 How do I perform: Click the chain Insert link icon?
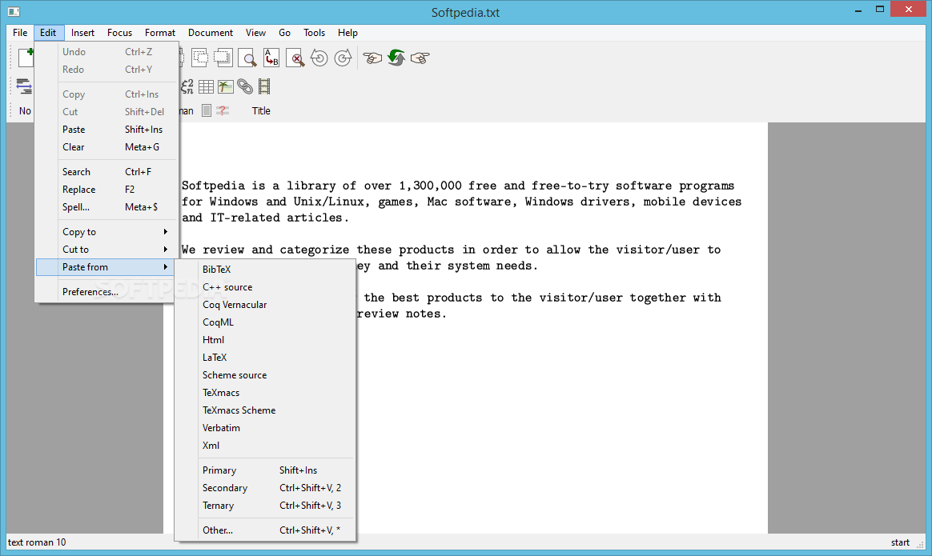[245, 86]
